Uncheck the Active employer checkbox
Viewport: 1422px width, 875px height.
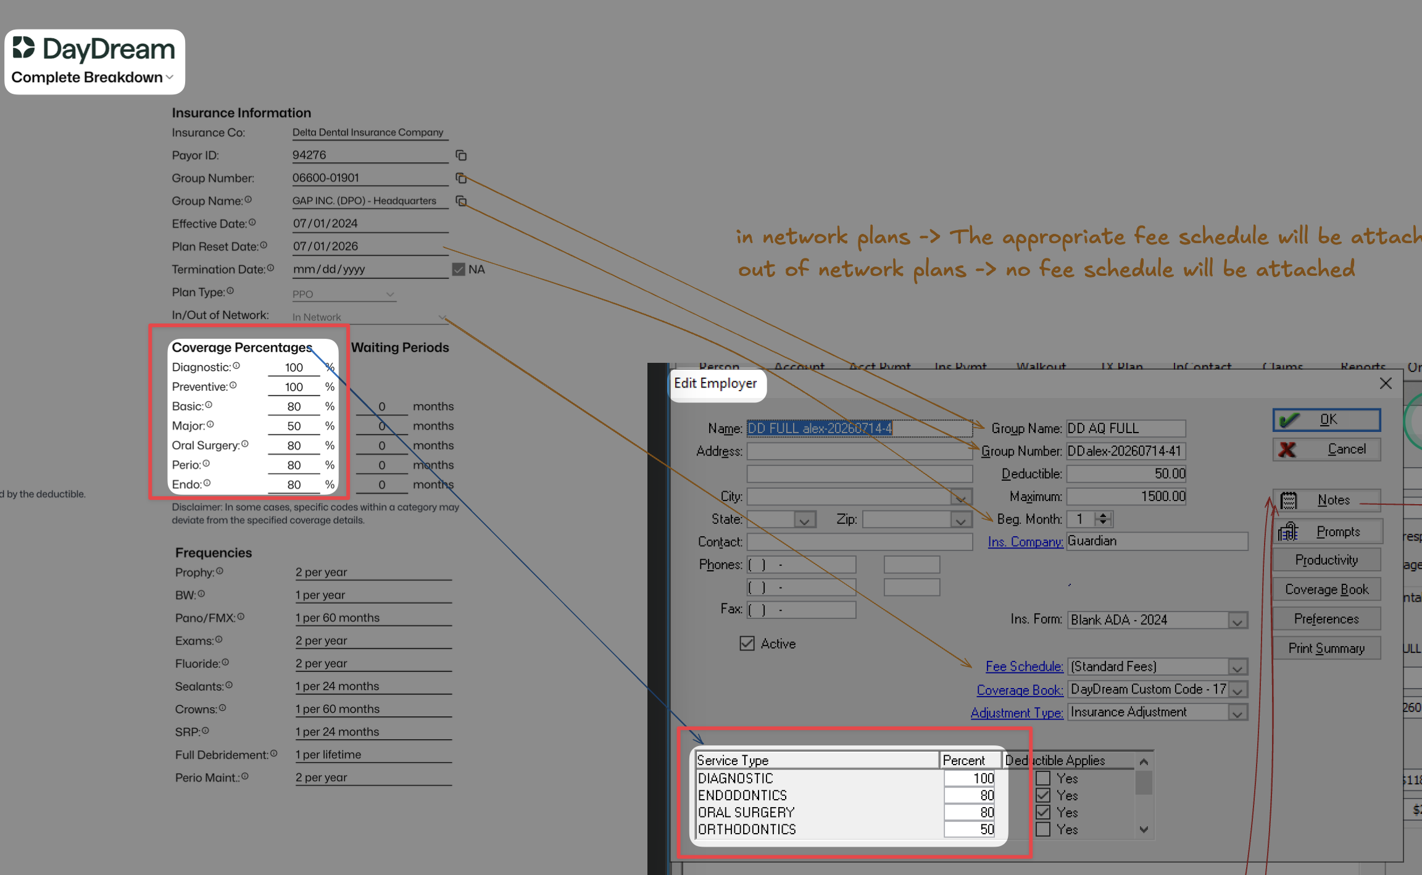747,644
